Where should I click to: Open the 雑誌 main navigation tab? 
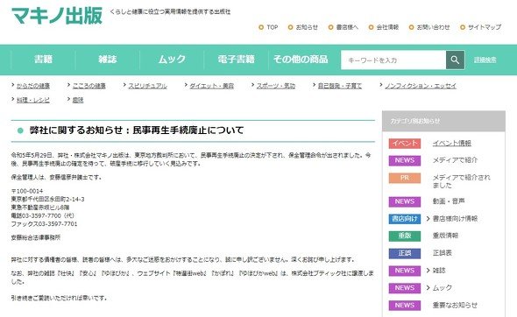[x=108, y=60]
